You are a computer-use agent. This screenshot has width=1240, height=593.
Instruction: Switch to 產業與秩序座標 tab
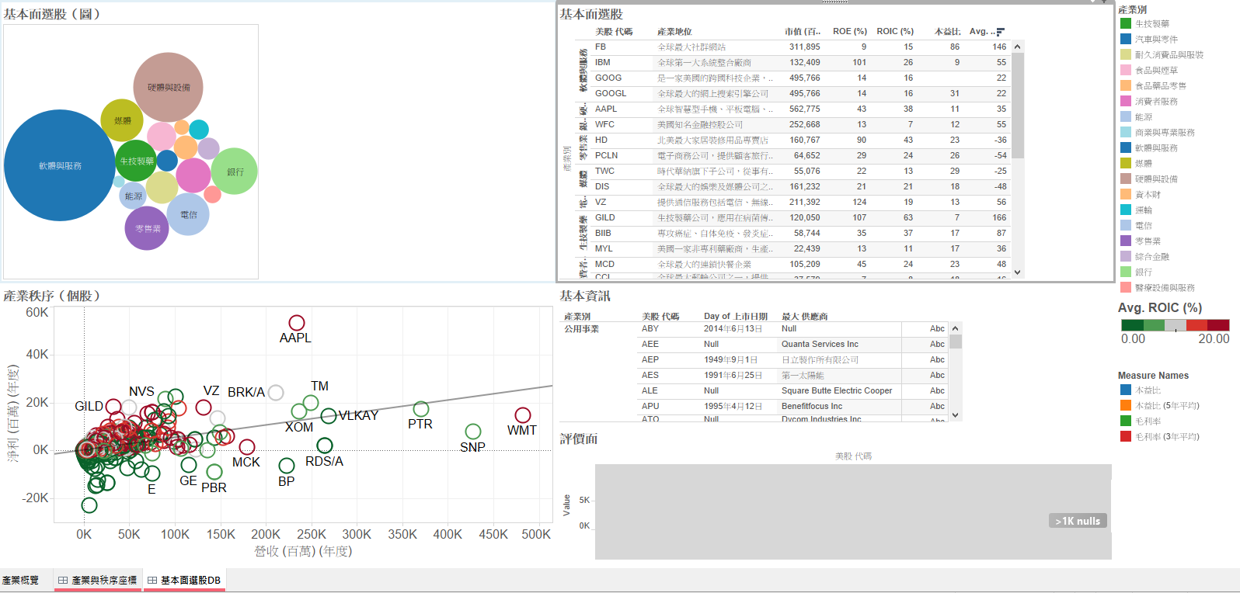[x=98, y=580]
